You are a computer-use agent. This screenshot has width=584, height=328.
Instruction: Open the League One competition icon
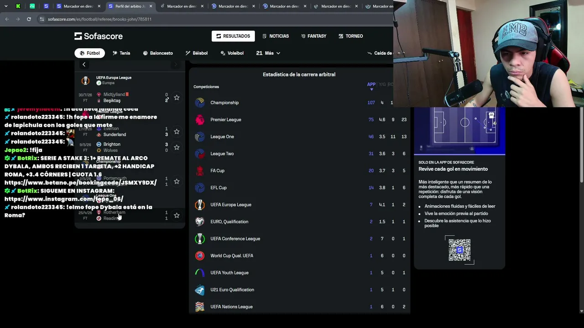(x=200, y=137)
